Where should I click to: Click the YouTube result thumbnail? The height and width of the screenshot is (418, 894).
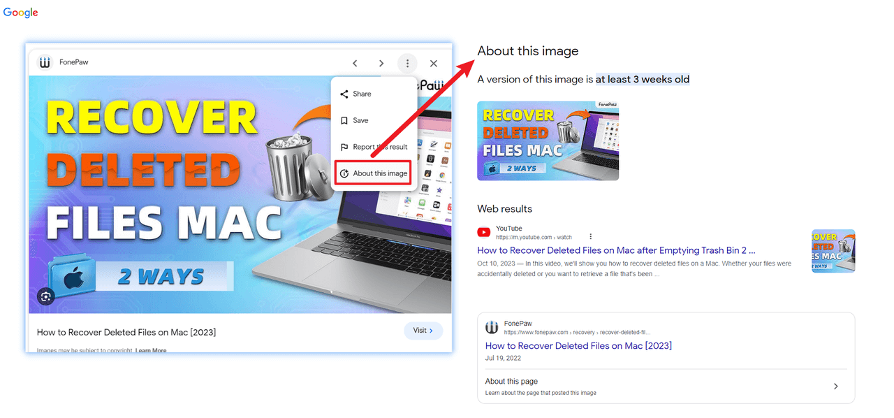[x=833, y=250]
